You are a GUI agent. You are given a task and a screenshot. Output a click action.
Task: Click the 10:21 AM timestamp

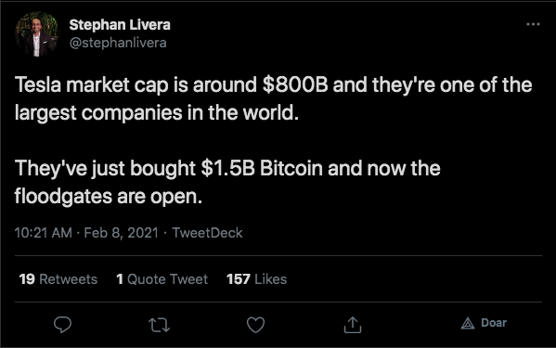pos(44,233)
